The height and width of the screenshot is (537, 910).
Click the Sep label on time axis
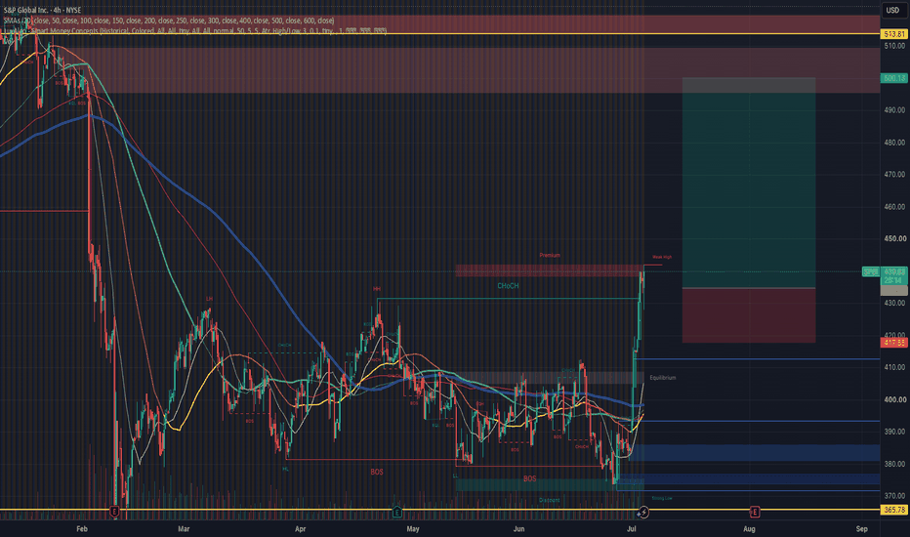coord(862,529)
